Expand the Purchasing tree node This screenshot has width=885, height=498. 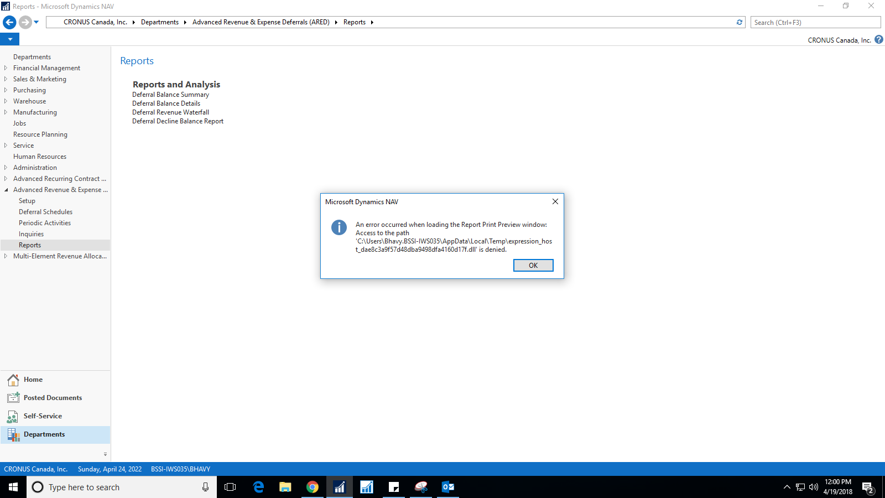[x=6, y=90]
